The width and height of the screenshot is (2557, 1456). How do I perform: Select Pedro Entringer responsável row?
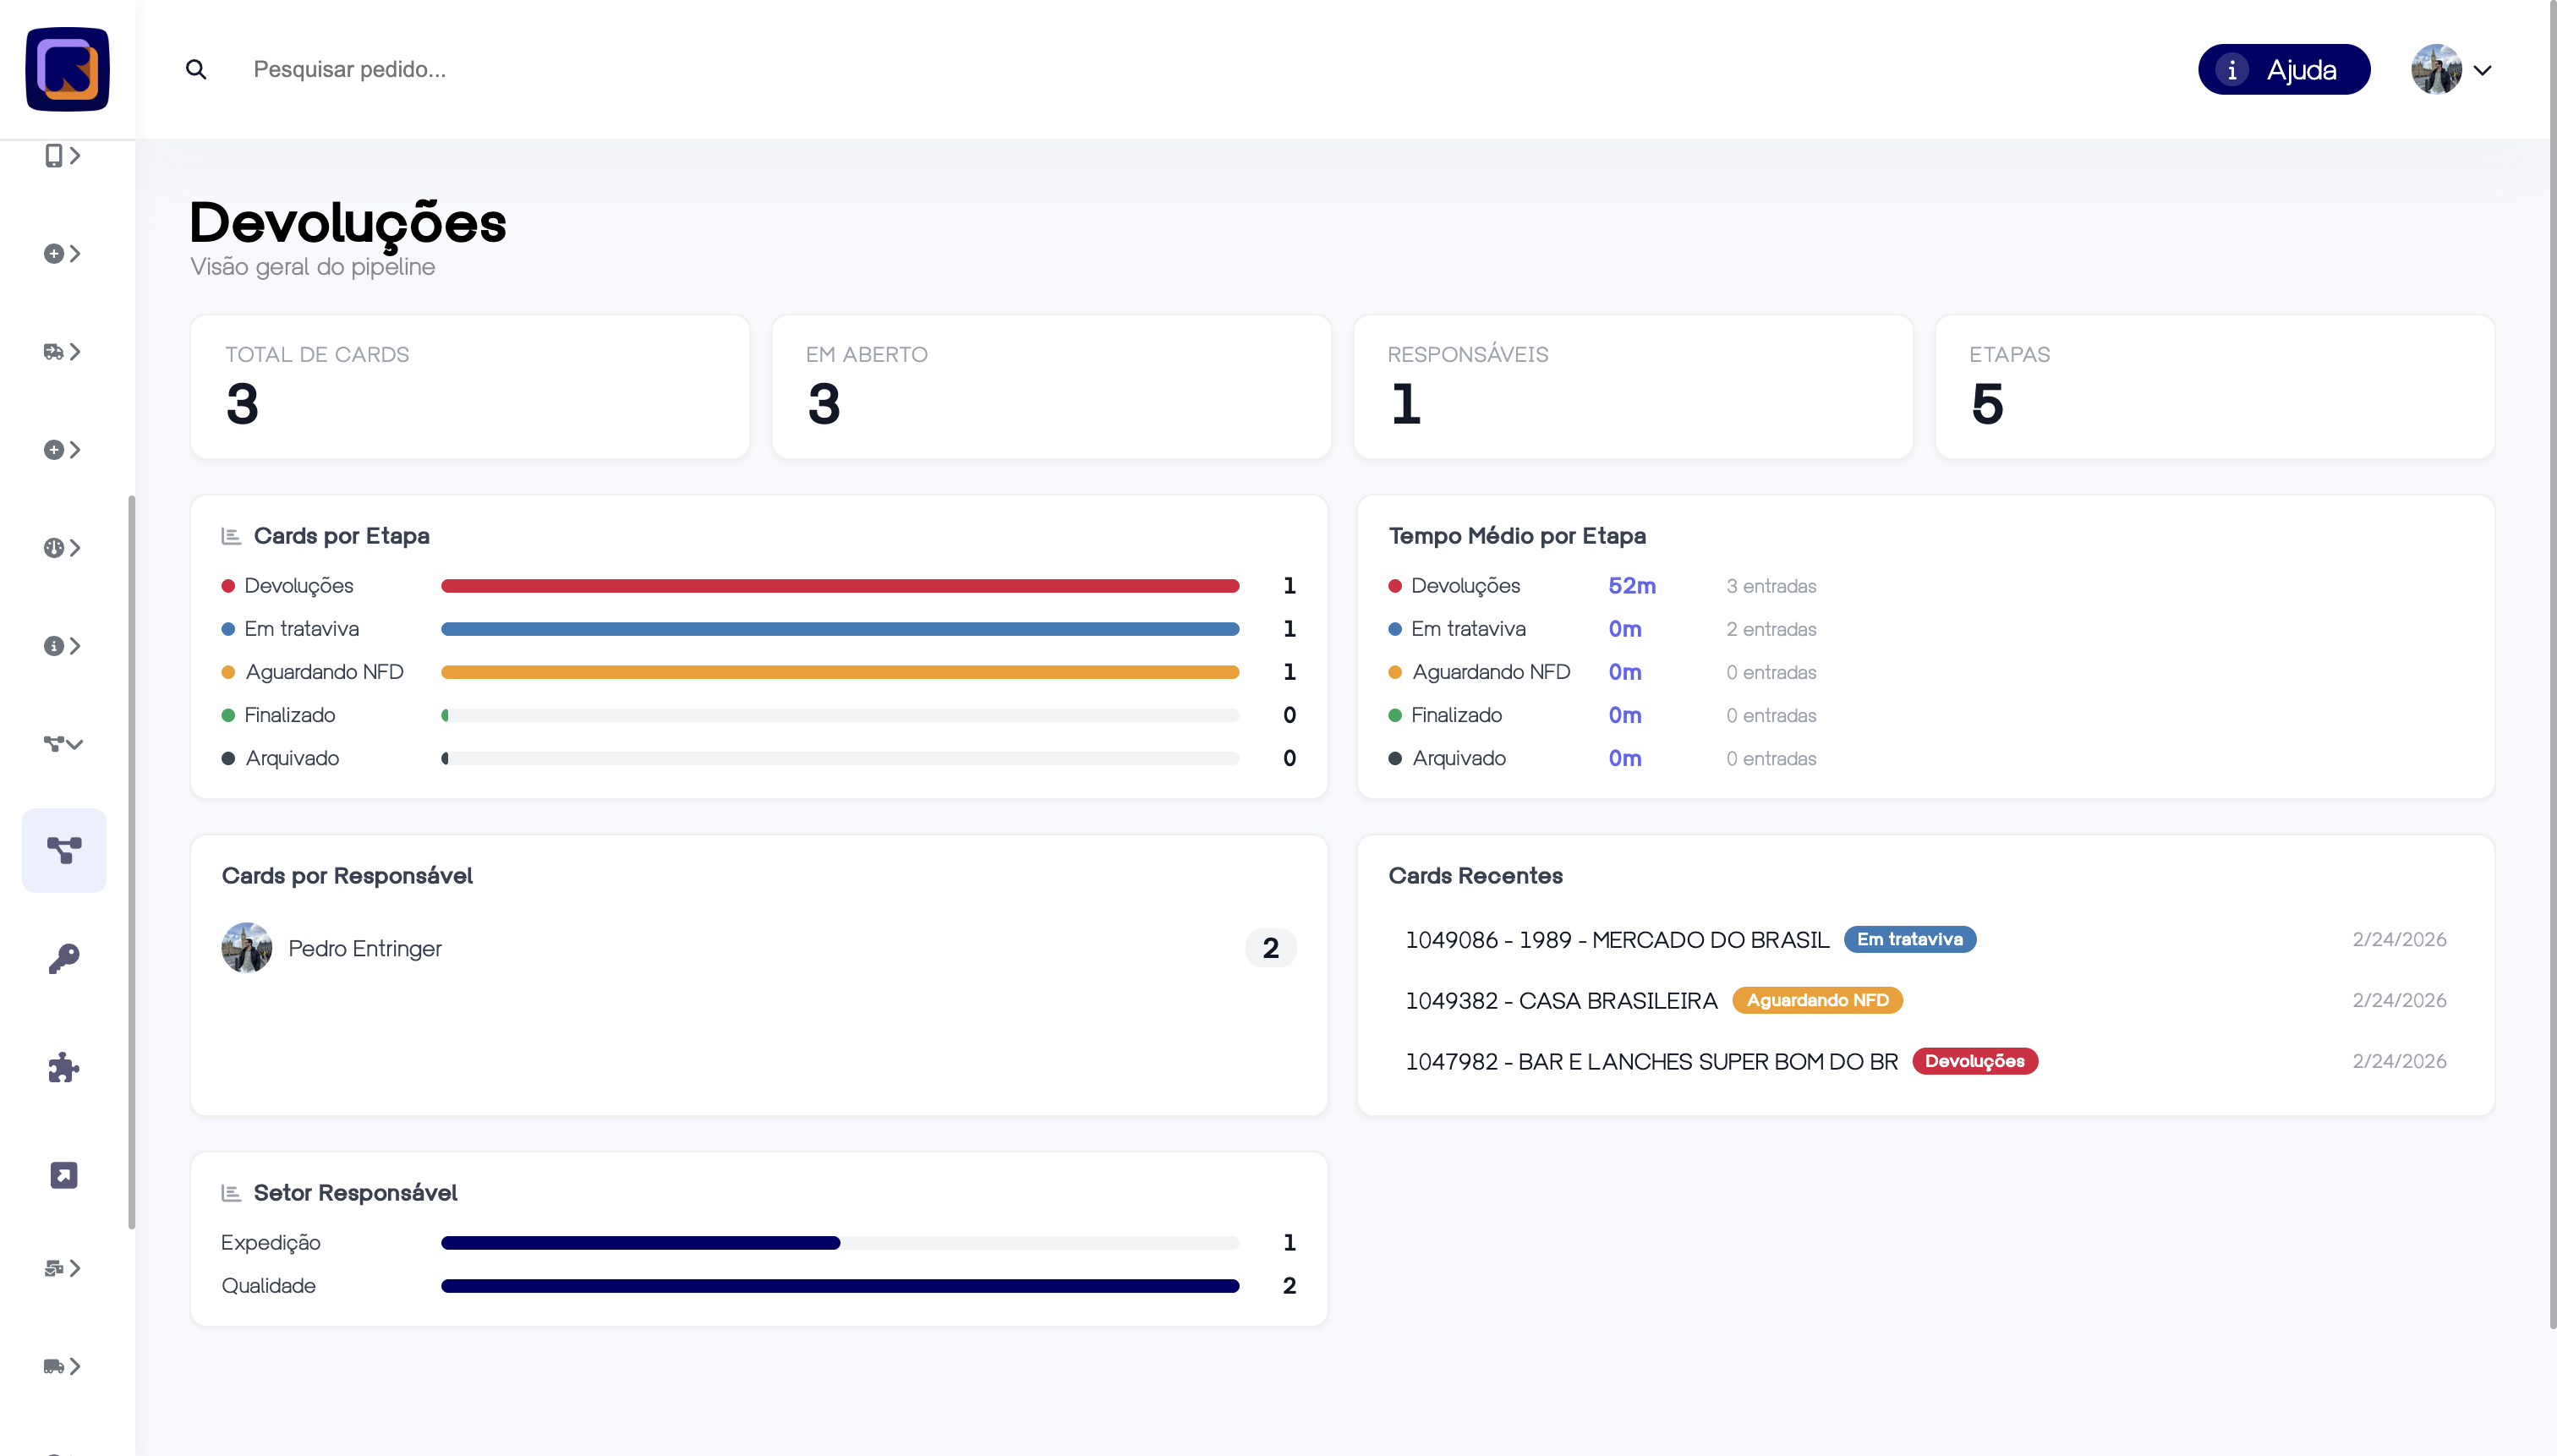point(365,948)
